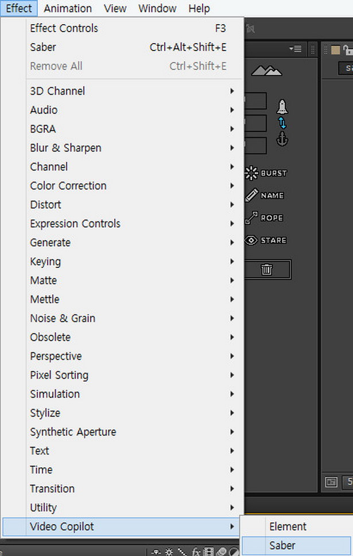Select the Rope tool
Image resolution: width=353 pixels, height=556 pixels.
[264, 217]
